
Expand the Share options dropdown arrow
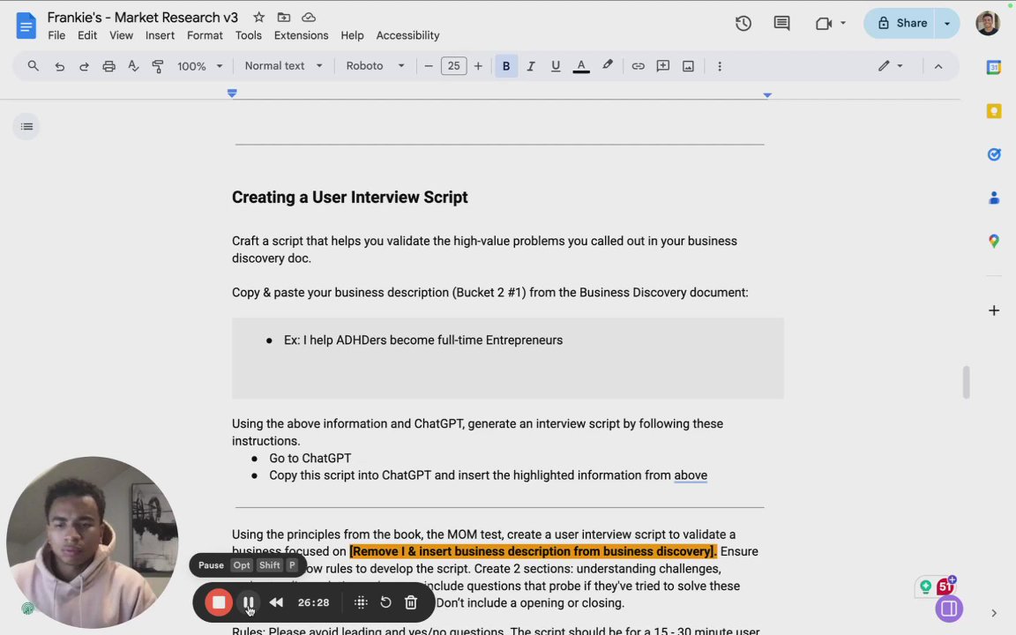pos(947,23)
